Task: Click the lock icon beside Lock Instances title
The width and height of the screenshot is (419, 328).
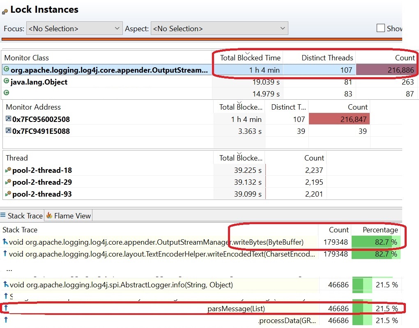Action: [5, 9]
